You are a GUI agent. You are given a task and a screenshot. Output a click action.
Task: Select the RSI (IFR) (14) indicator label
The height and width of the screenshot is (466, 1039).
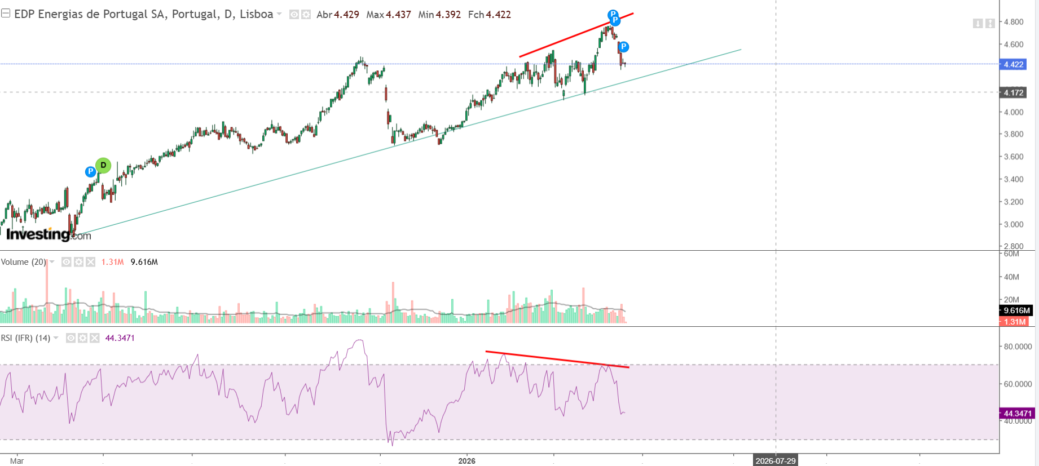tap(25, 338)
